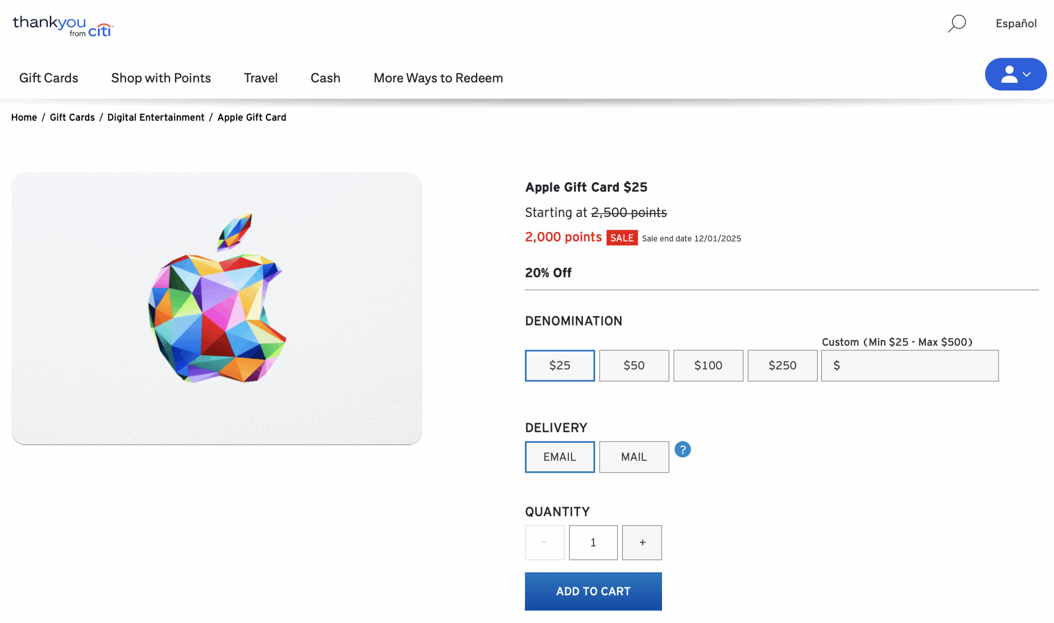Go to Digital Entertainment breadcrumb link

(x=156, y=118)
